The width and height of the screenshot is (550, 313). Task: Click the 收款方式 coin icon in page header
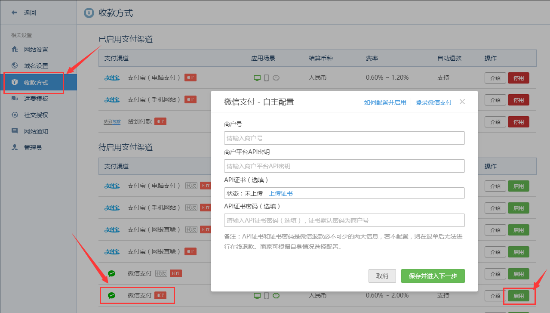(x=89, y=13)
